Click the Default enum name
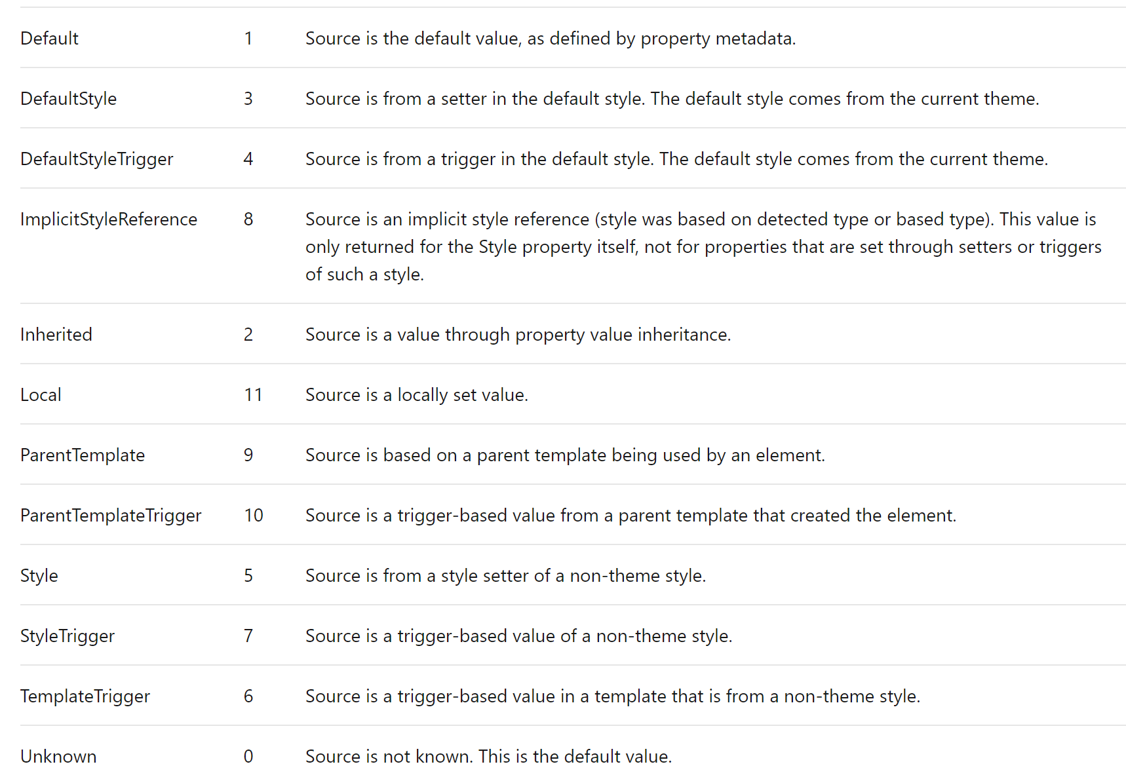1126x779 pixels. coord(49,39)
